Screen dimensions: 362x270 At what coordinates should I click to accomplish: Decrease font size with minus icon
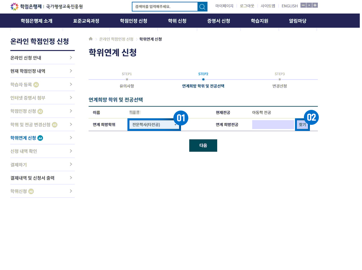click(x=303, y=5)
